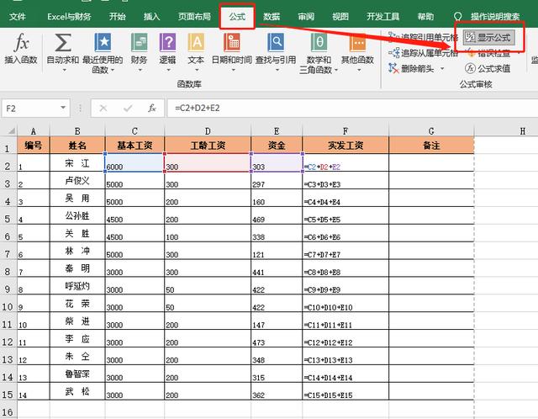Open the Excel与财务 tab
Viewport: 538px width, 419px height.
(69, 17)
